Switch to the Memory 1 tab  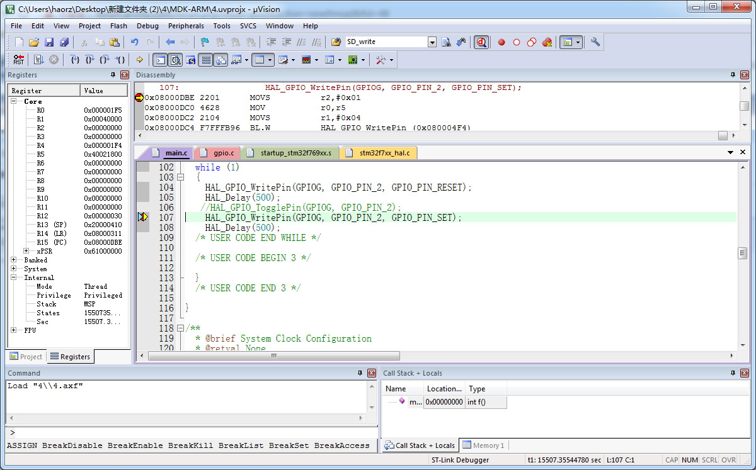(x=484, y=445)
